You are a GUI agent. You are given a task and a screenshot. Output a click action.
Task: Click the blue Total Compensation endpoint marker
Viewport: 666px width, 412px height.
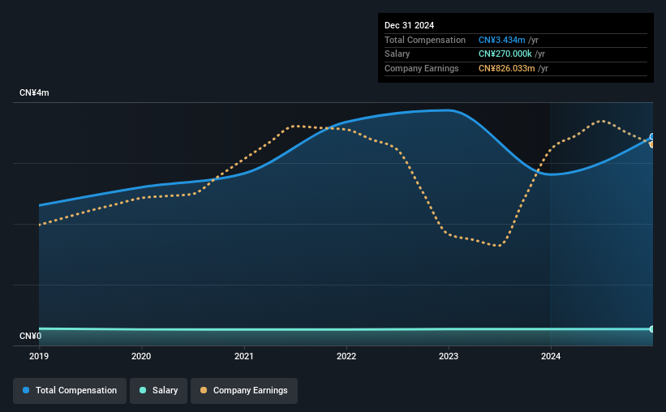(x=652, y=137)
